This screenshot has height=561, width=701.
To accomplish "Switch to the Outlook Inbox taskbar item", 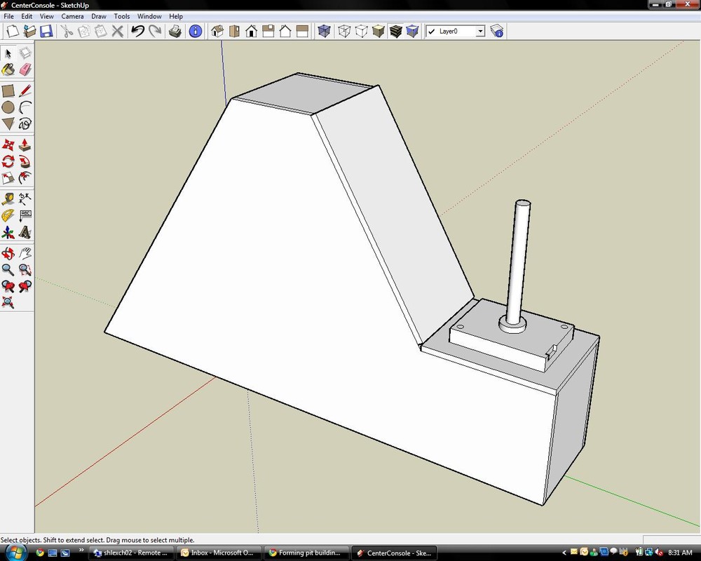I will click(x=219, y=553).
